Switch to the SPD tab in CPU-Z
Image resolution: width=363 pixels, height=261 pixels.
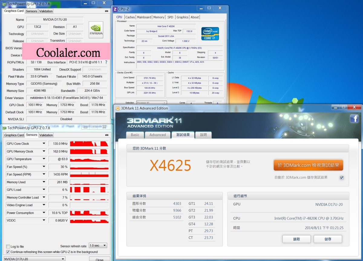coord(169,17)
